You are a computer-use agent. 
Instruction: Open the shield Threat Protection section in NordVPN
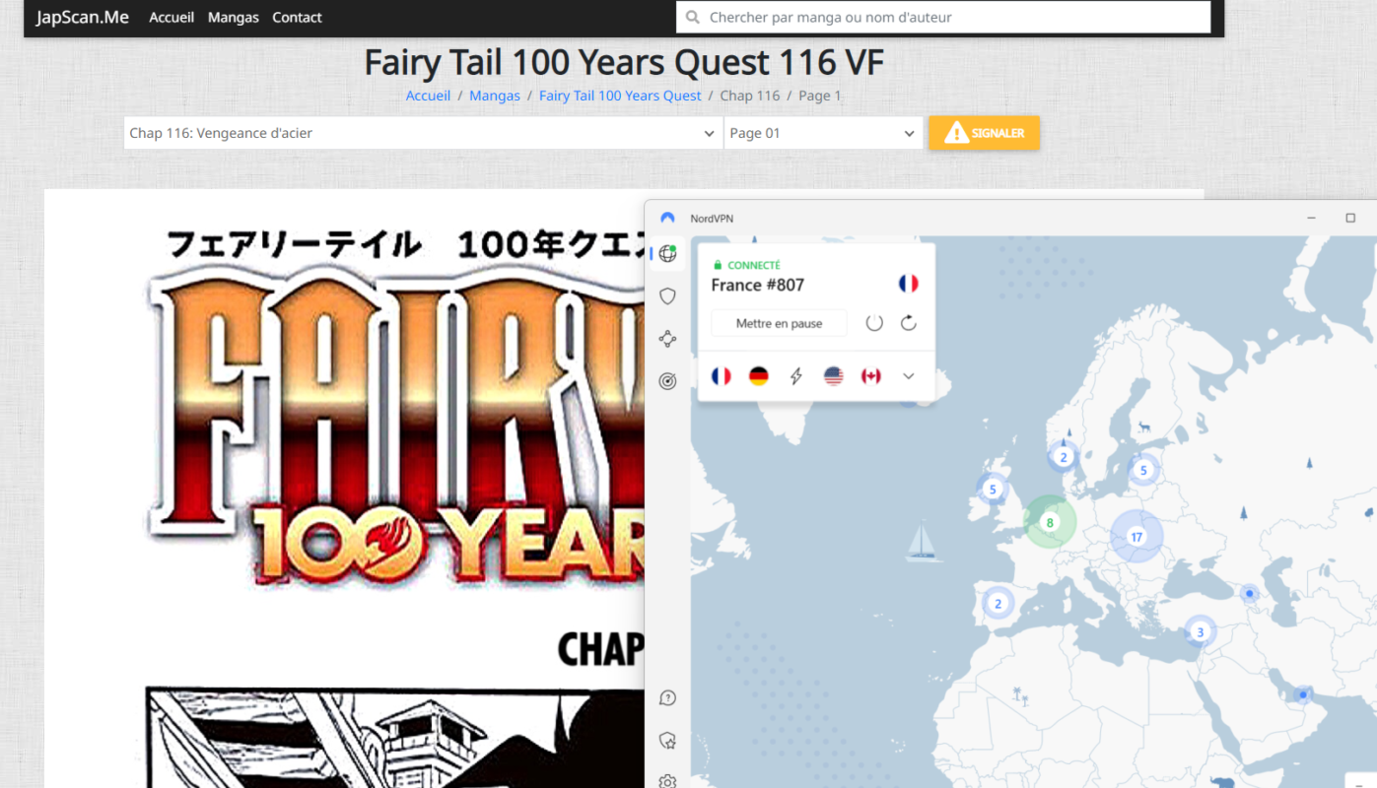668,296
